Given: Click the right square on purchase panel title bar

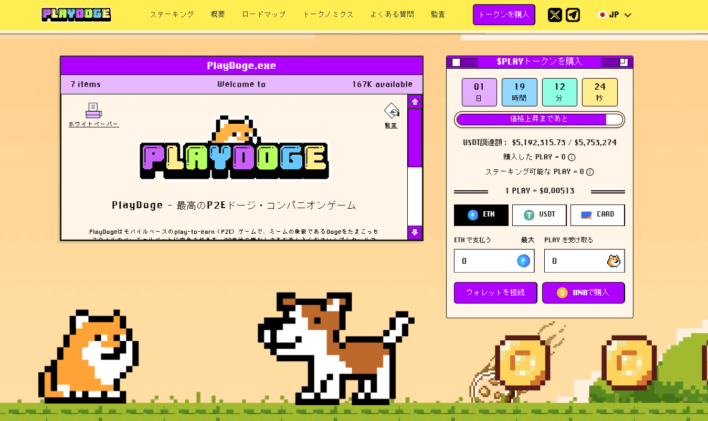Looking at the screenshot, I should [624, 62].
